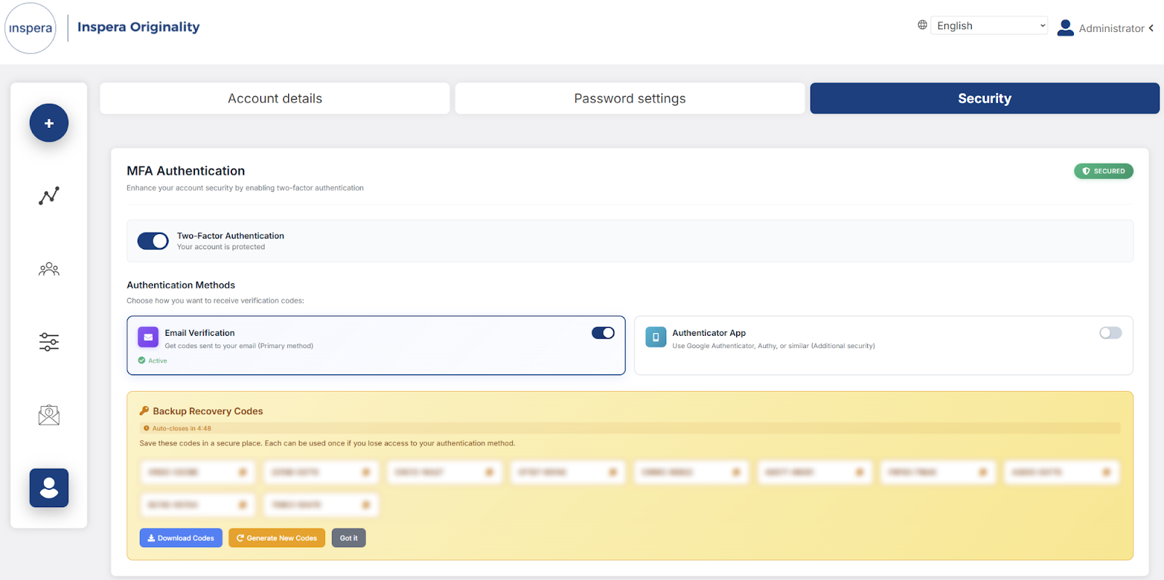Open the users group sidebar icon
Screen dimensions: 1164x580
click(49, 269)
